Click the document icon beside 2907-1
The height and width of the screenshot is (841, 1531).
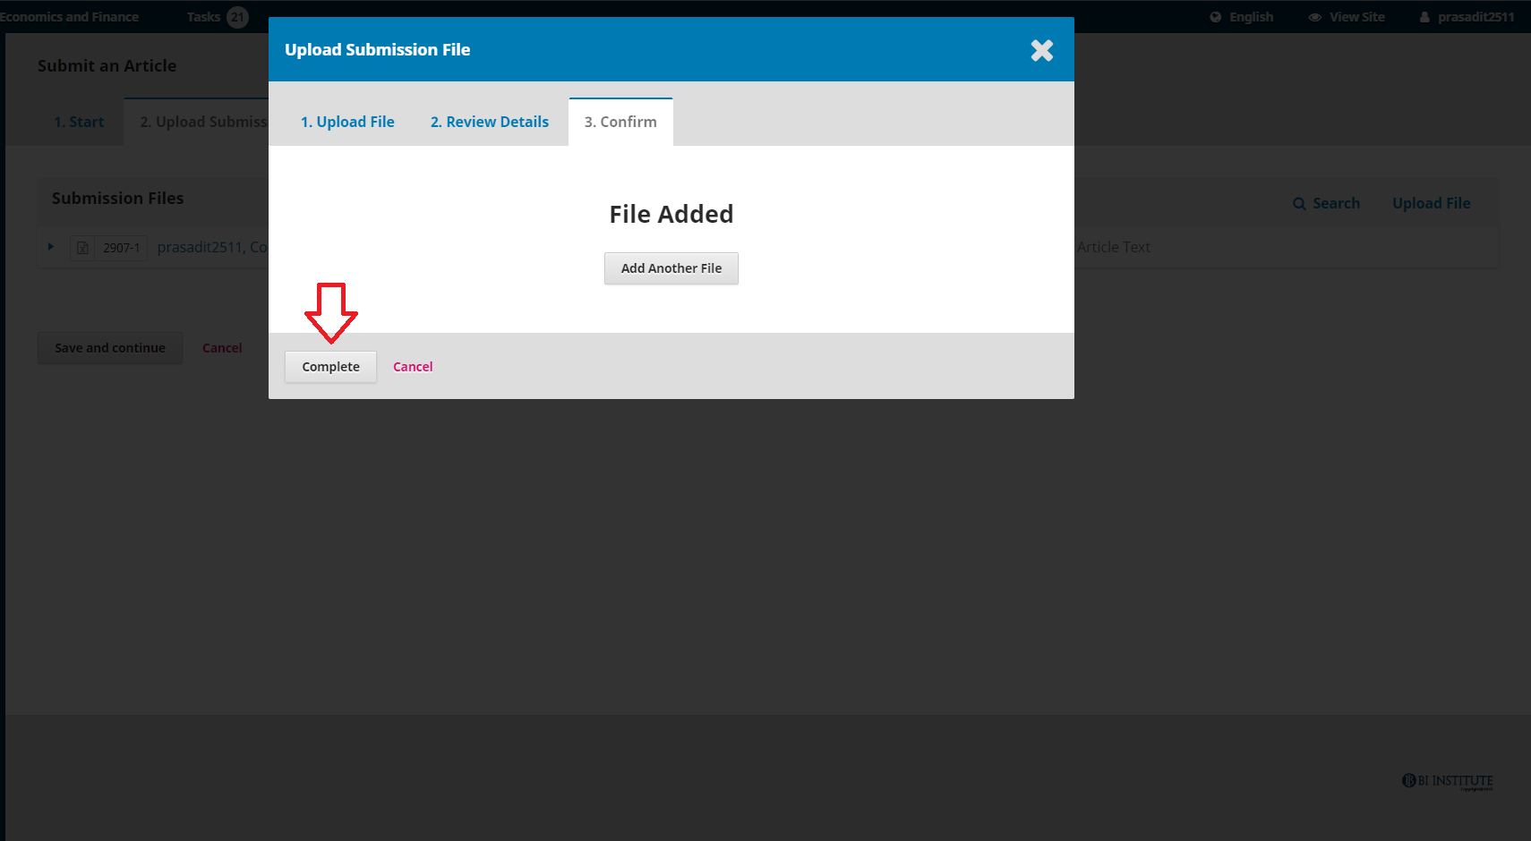(x=82, y=248)
